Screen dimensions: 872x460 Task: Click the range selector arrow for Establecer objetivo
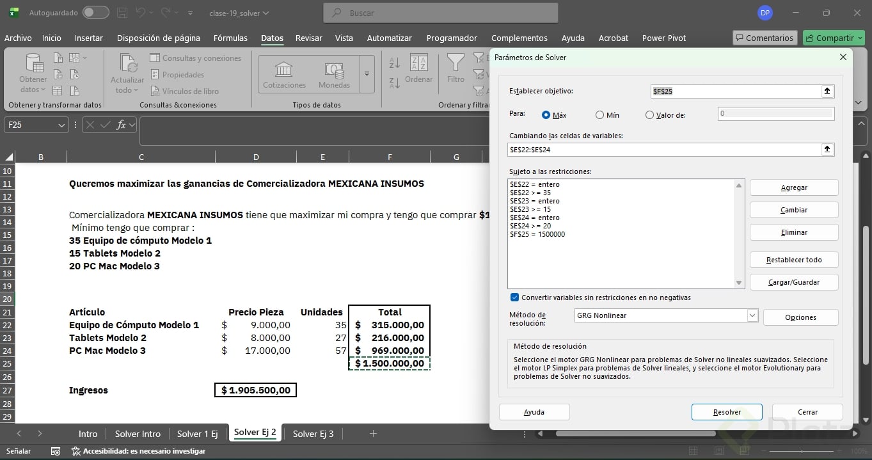[827, 91]
